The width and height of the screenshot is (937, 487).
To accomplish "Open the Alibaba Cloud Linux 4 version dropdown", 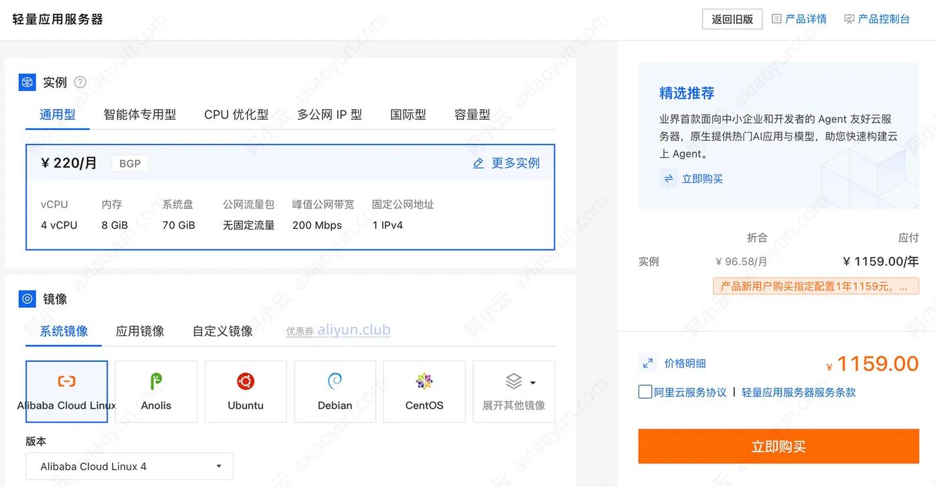I will pos(130,466).
